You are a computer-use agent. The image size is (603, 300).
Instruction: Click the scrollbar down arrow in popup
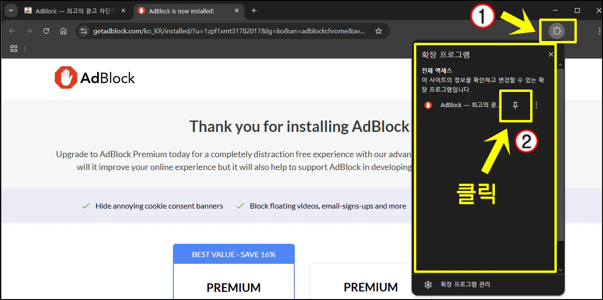click(560, 270)
